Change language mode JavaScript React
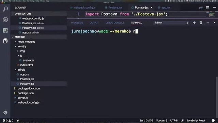Viewport: 218px width, 123px height. [196, 121]
